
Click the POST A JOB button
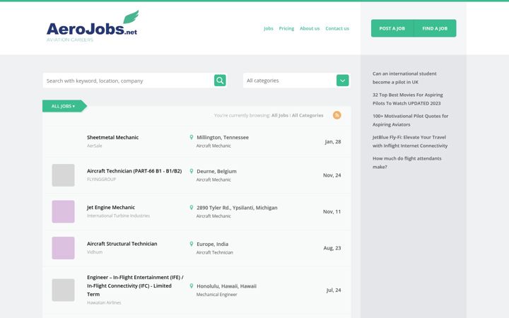[392, 28]
